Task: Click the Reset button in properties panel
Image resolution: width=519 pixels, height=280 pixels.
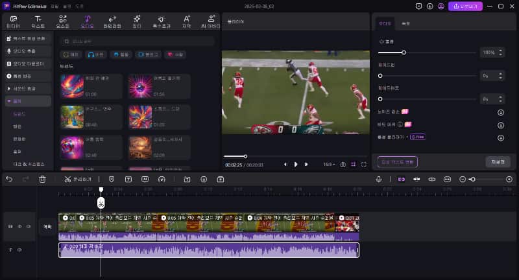Action: [498, 161]
